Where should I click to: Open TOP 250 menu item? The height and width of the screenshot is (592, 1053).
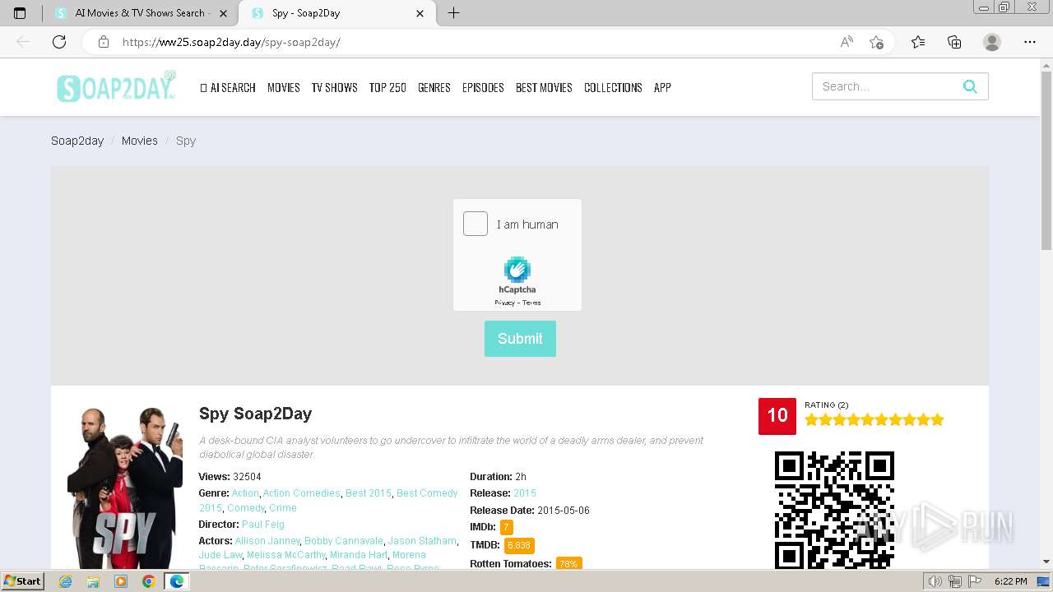(387, 87)
